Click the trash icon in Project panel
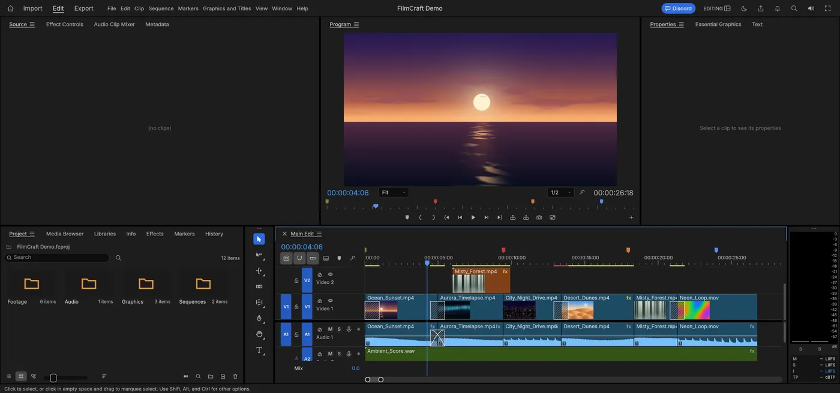Screen dimensions: 840x393 pyautogui.click(x=235, y=376)
